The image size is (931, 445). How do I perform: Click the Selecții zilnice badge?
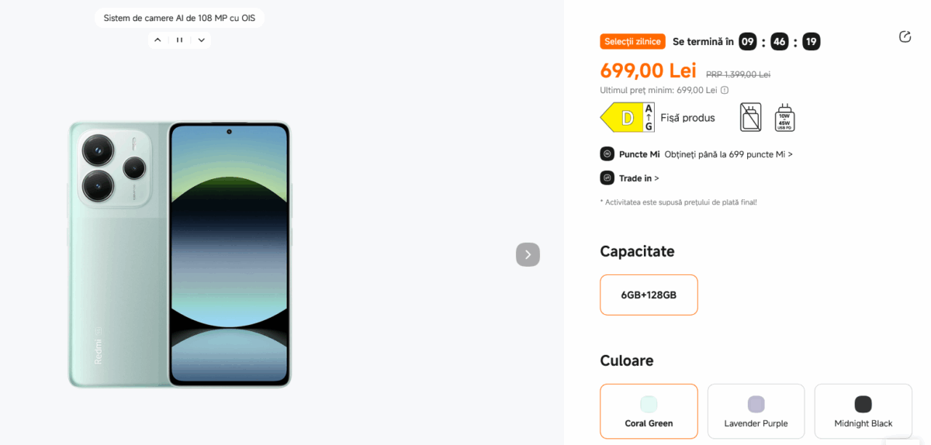coord(632,41)
